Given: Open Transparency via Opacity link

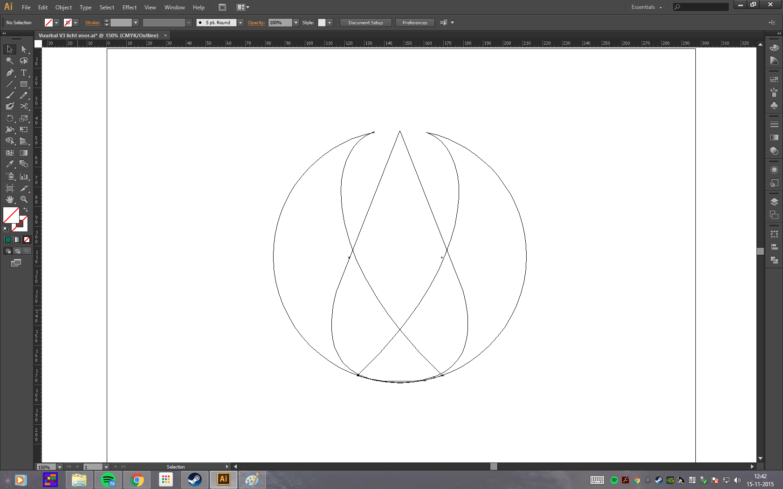Looking at the screenshot, I should tap(256, 23).
